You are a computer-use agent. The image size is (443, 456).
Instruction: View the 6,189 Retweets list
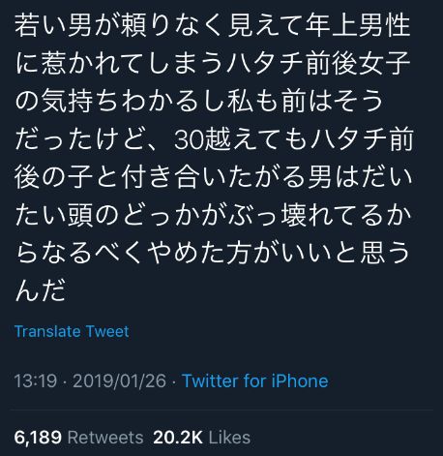78,438
